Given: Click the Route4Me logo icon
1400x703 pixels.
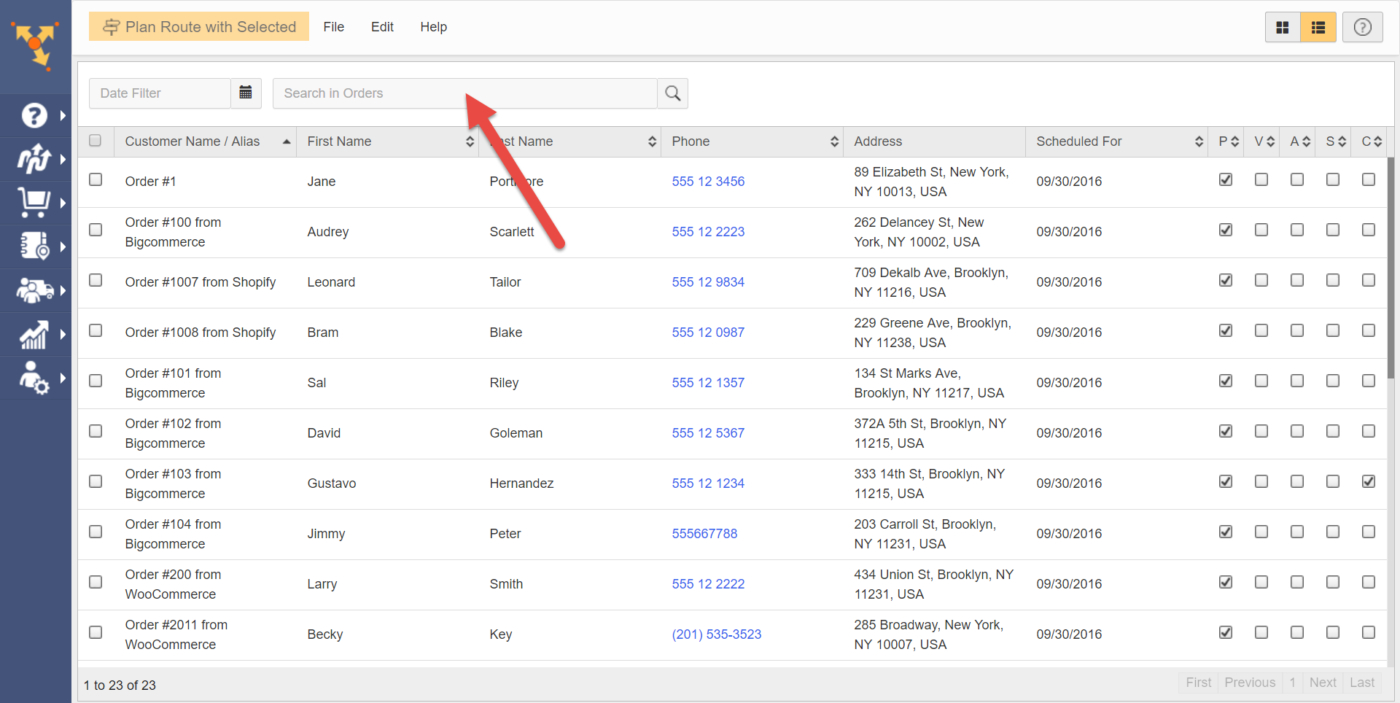Looking at the screenshot, I should click(35, 45).
